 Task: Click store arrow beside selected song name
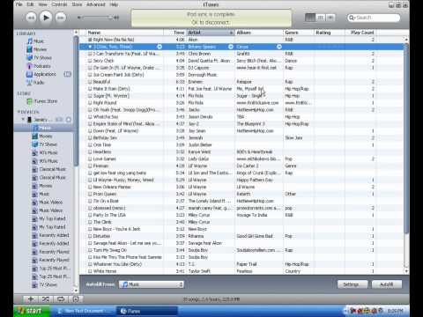(160, 47)
